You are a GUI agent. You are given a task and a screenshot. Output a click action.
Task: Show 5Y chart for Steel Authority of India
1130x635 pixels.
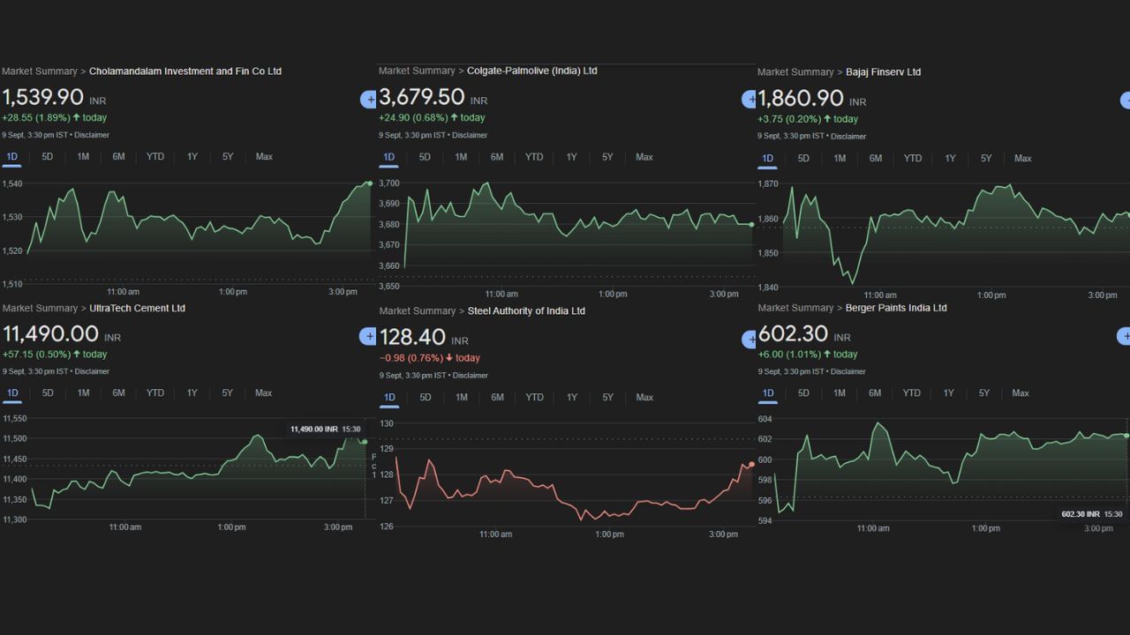coord(608,398)
